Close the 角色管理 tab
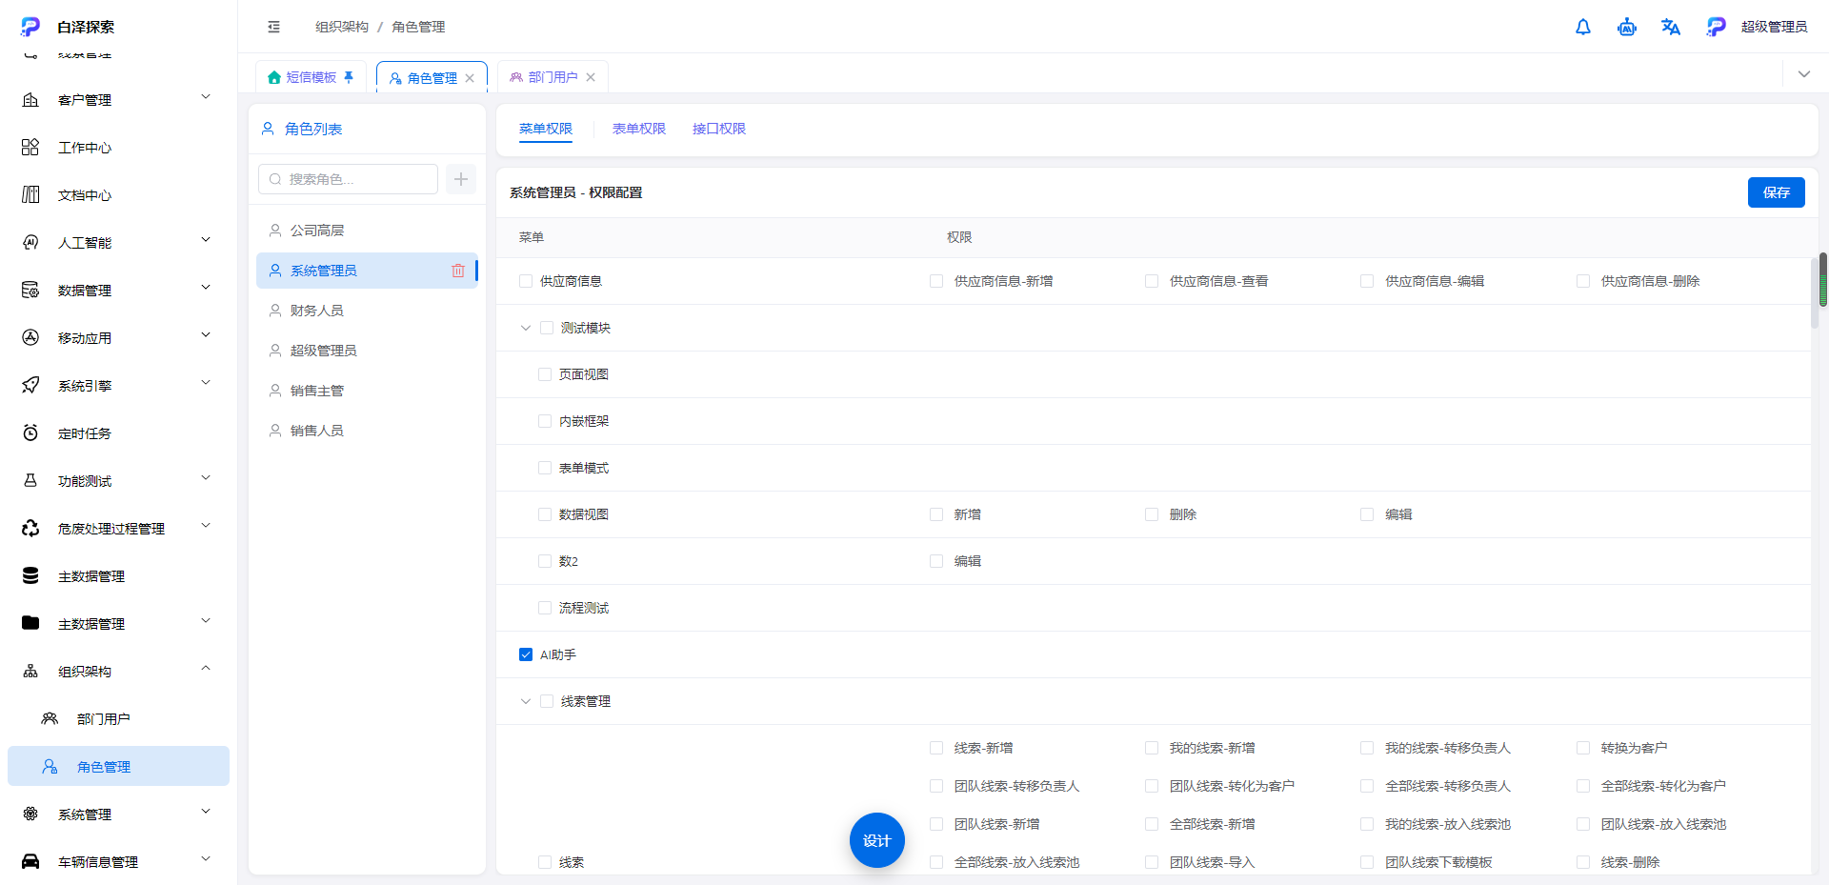Viewport: 1829px width, 885px height. [x=470, y=78]
